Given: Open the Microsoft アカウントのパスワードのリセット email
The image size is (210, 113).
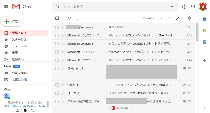Looking at the screenshot, I should click(123, 60).
